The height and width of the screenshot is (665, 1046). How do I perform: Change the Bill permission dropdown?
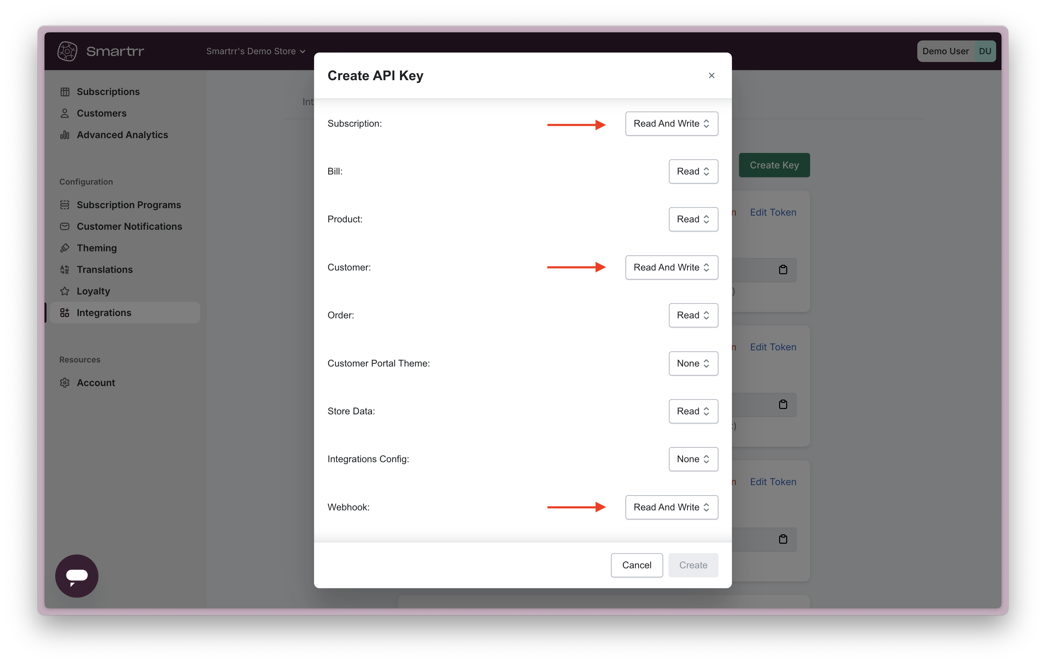click(x=693, y=171)
